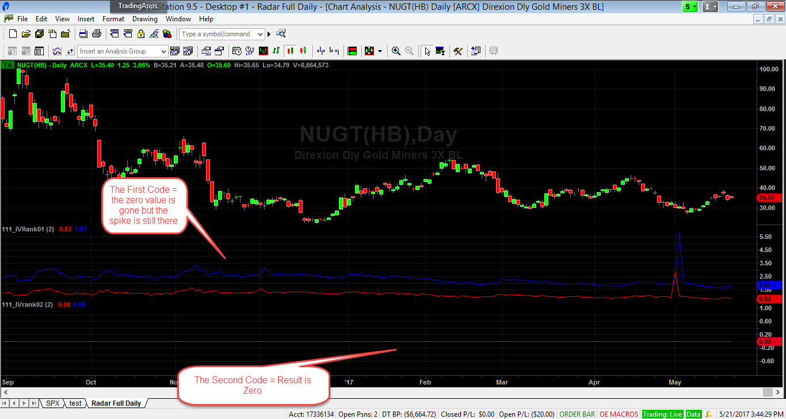Open the View menu
The width and height of the screenshot is (786, 419).
point(62,19)
